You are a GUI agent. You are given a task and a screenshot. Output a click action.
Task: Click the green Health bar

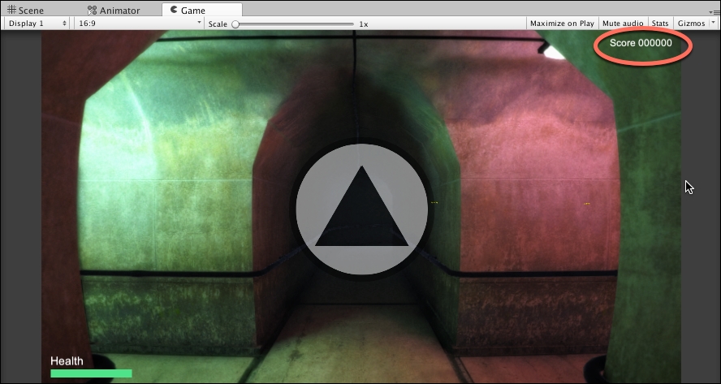coord(91,373)
